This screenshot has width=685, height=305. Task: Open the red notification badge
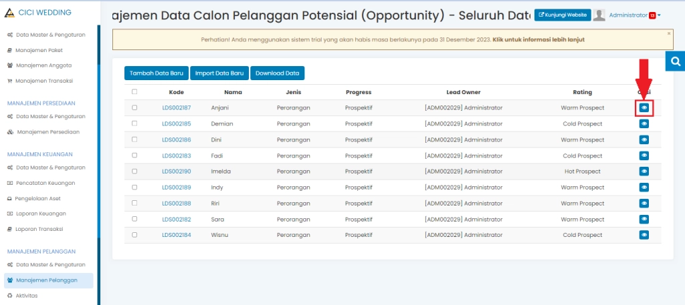(652, 15)
